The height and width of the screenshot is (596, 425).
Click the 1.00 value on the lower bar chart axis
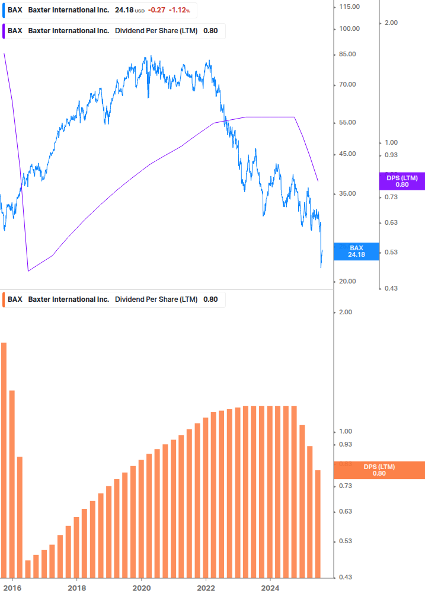346,431
